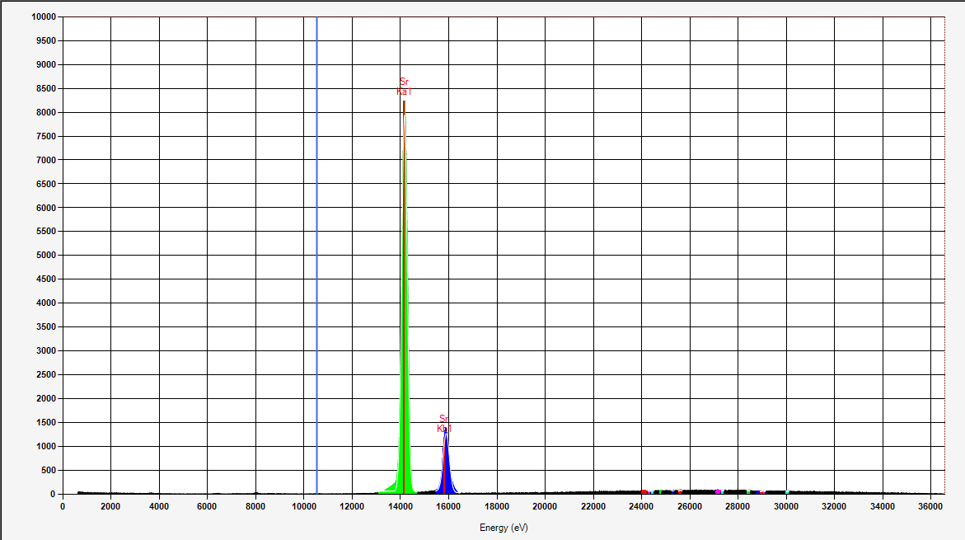Move the blue cursor line near 10500 eV
The image size is (965, 540).
click(316, 247)
